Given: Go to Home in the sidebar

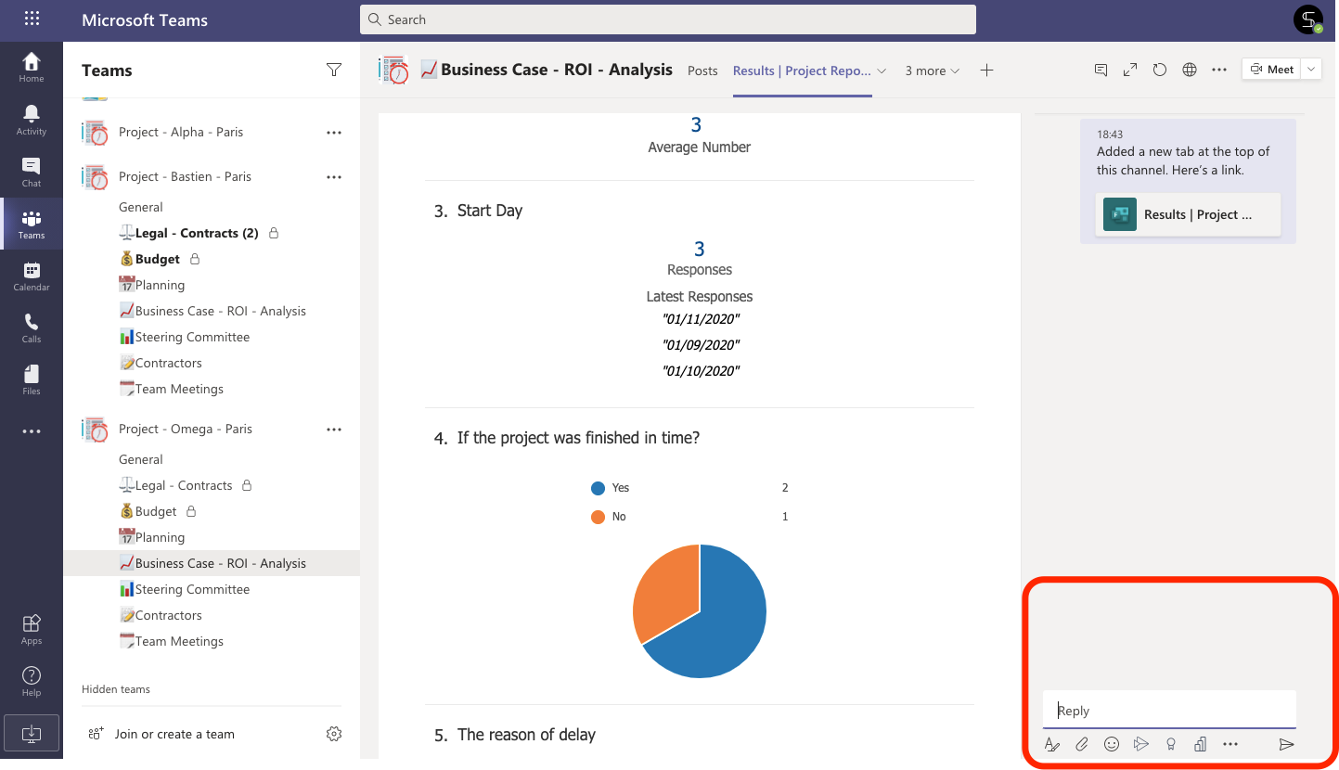Looking at the screenshot, I should 32,68.
